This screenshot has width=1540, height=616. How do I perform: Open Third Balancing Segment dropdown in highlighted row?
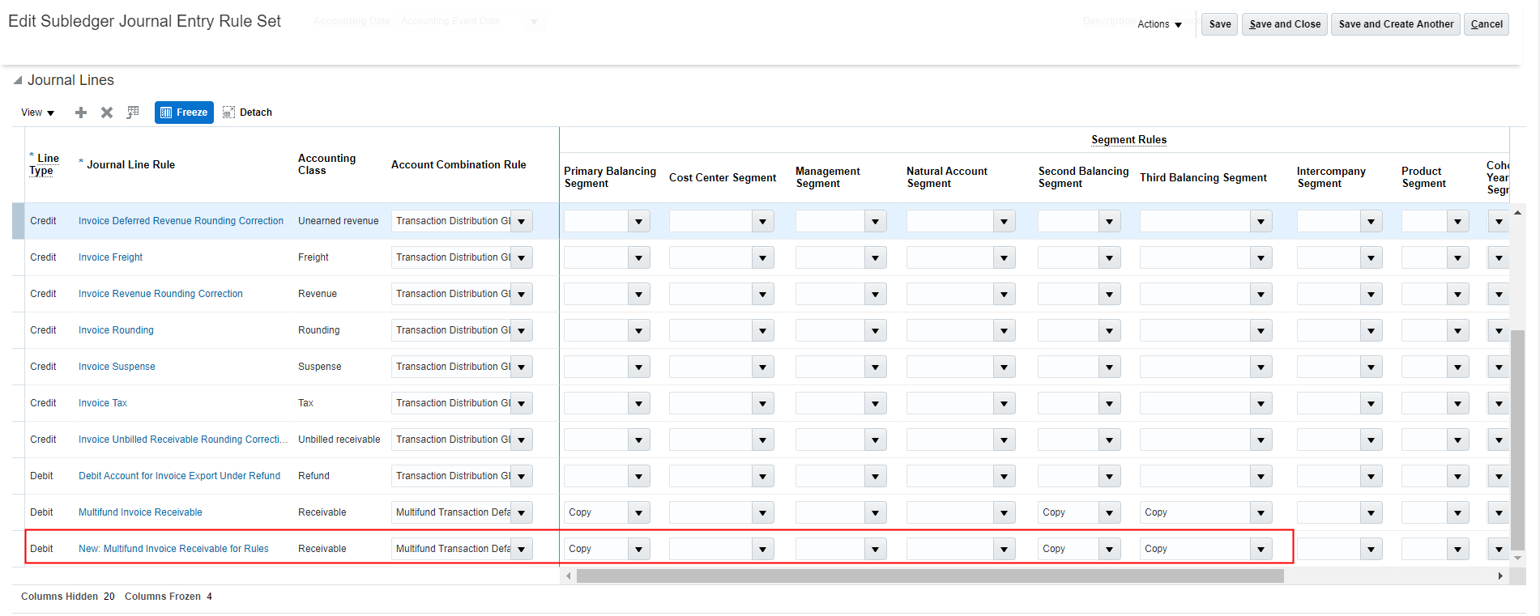pyautogui.click(x=1261, y=549)
